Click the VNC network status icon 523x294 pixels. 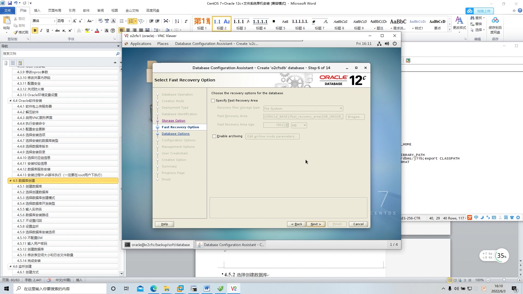click(379, 44)
